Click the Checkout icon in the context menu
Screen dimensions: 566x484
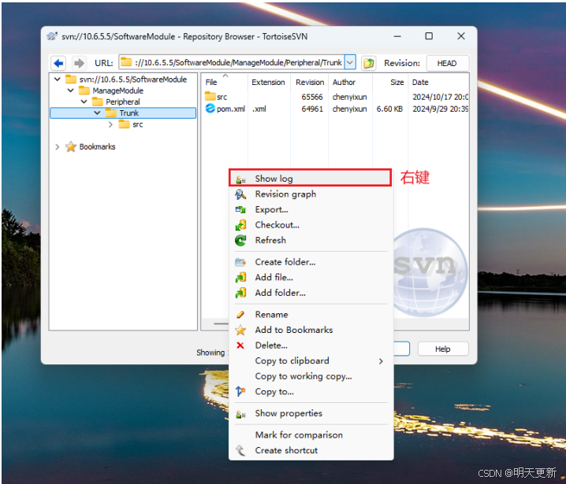[240, 225]
